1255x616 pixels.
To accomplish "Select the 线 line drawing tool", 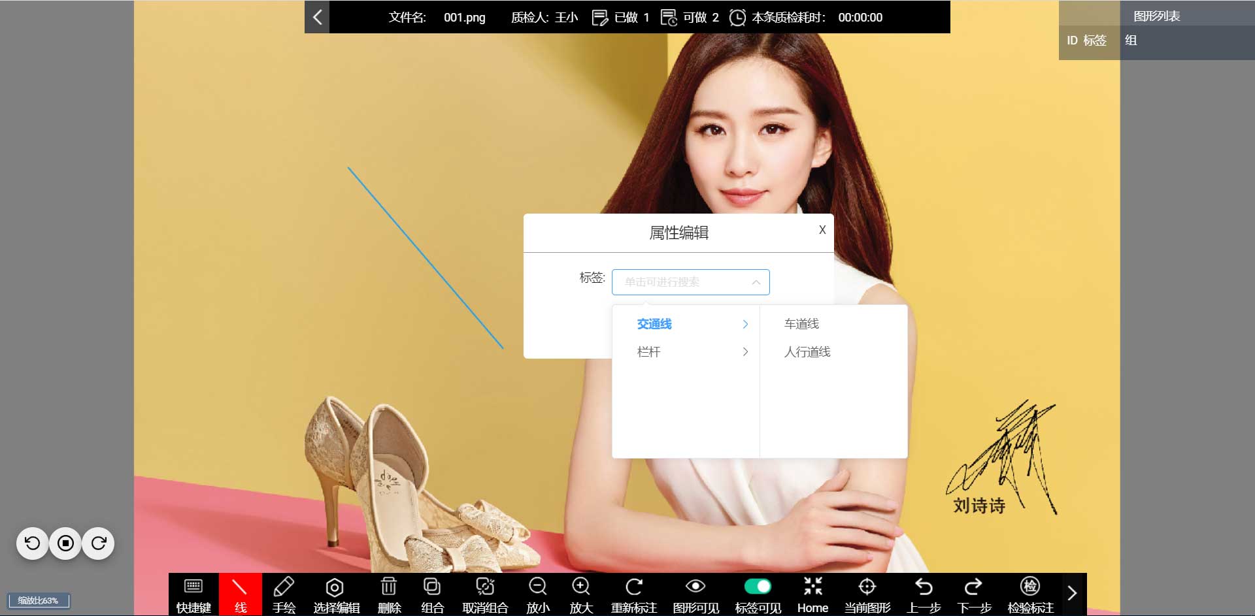I will 241,595.
